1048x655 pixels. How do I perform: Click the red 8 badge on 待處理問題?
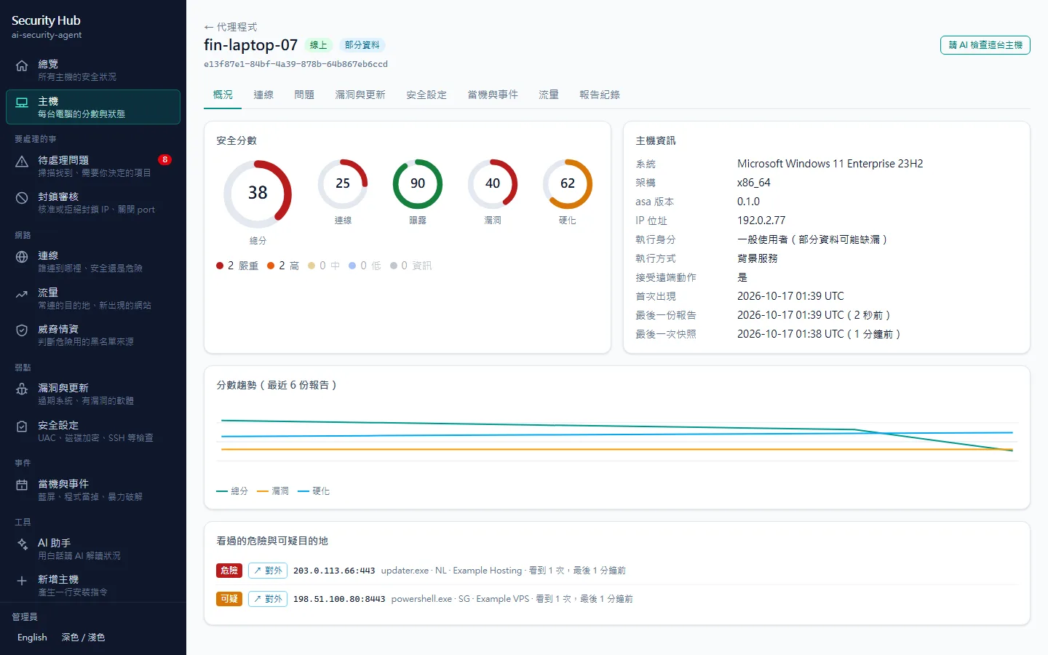165,159
